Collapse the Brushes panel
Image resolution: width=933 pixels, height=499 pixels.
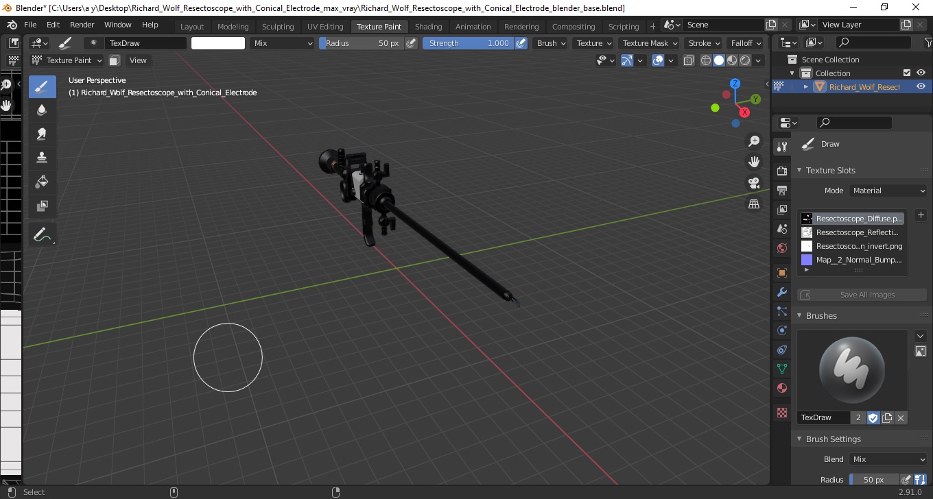click(x=799, y=315)
